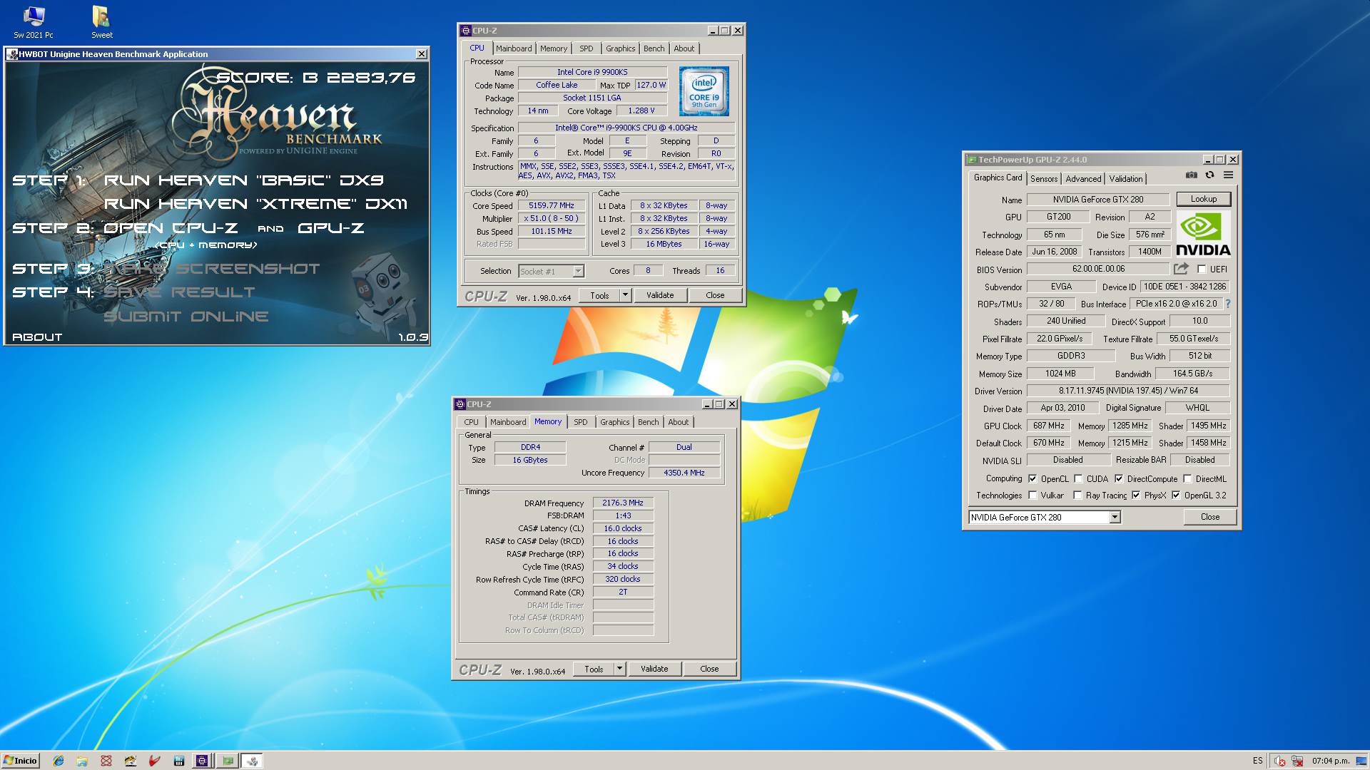Toggle the OpenCL checkbox

[1032, 478]
